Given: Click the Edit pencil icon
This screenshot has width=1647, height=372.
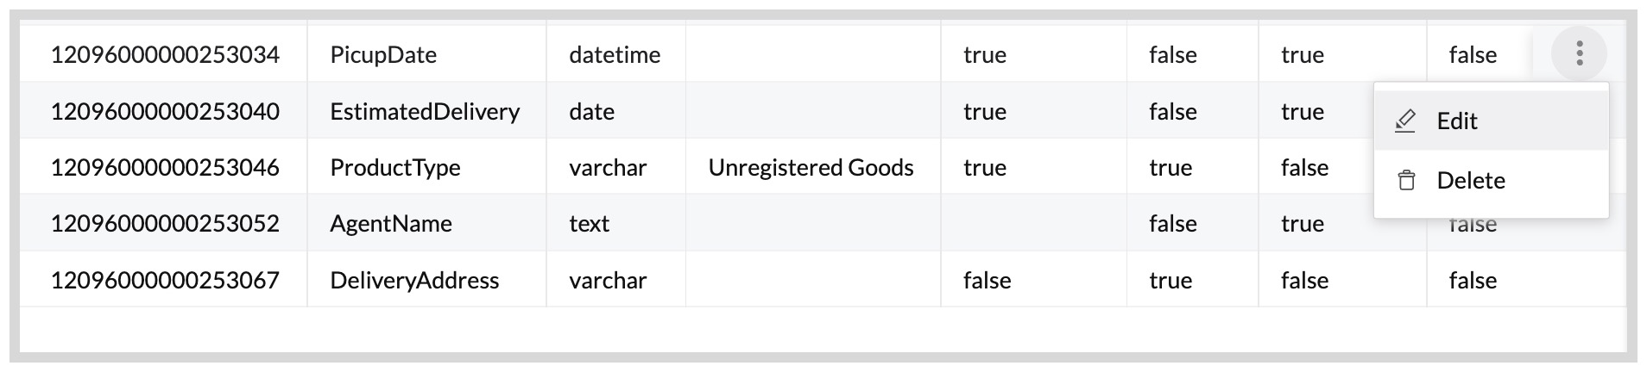Looking at the screenshot, I should (1405, 121).
